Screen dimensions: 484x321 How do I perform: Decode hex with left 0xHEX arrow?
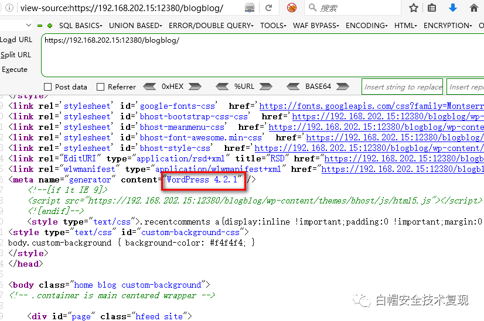pos(149,87)
